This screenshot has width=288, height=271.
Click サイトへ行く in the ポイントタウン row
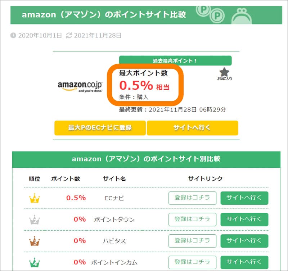pos(244,220)
